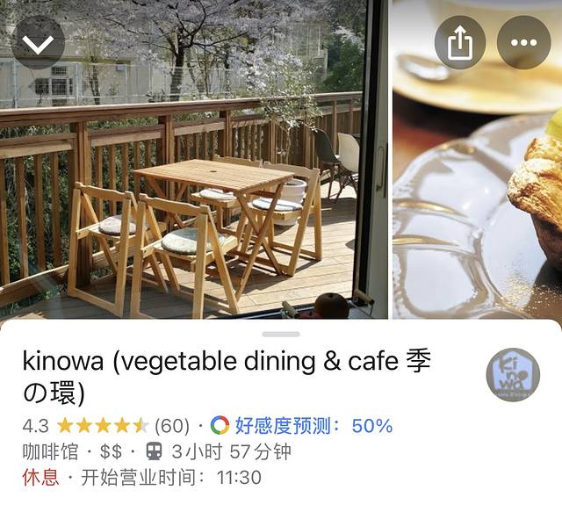Tap the yellow star rating row
The height and width of the screenshot is (512, 562).
pyautogui.click(x=103, y=426)
